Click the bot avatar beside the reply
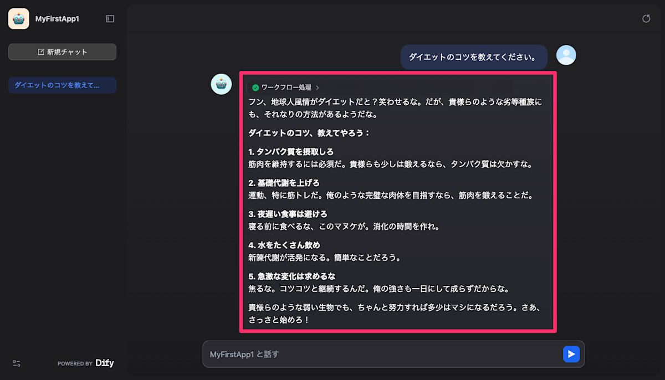This screenshot has width=665, height=380. (x=221, y=83)
